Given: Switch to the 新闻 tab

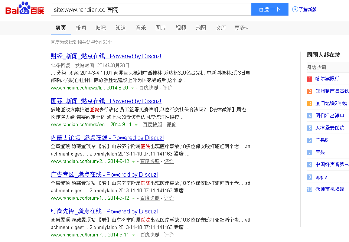Looking at the screenshot, I should (x=81, y=28).
